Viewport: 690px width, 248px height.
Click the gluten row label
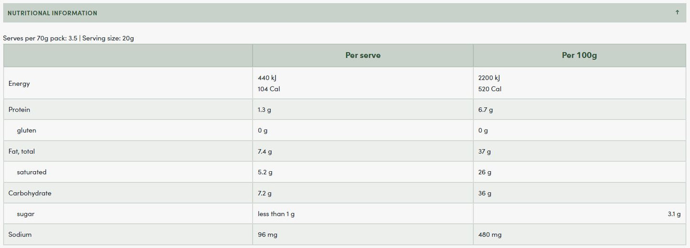tap(26, 130)
